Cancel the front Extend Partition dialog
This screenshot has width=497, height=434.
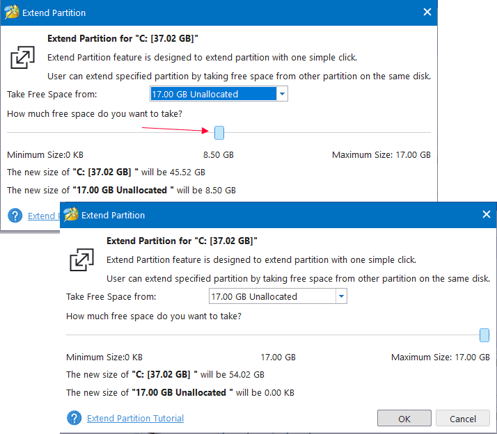pos(463,418)
